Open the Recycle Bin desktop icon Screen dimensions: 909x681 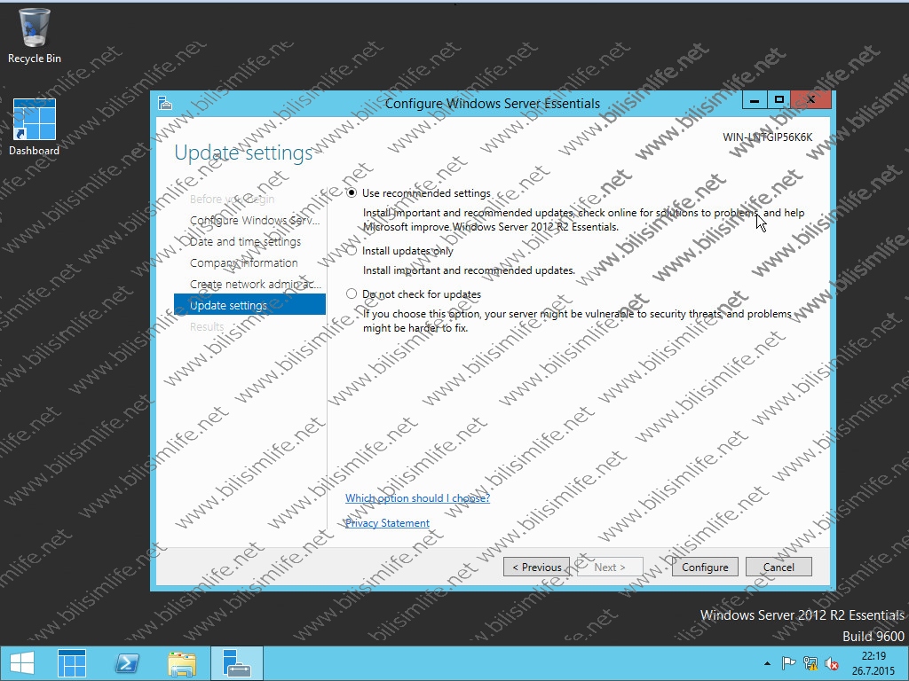coord(35,35)
